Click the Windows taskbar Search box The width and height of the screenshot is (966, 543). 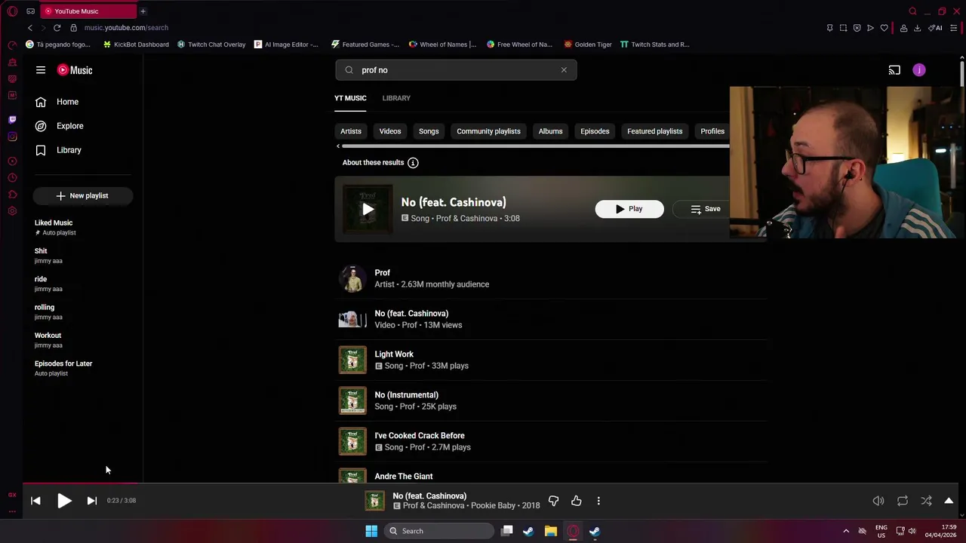click(x=439, y=531)
